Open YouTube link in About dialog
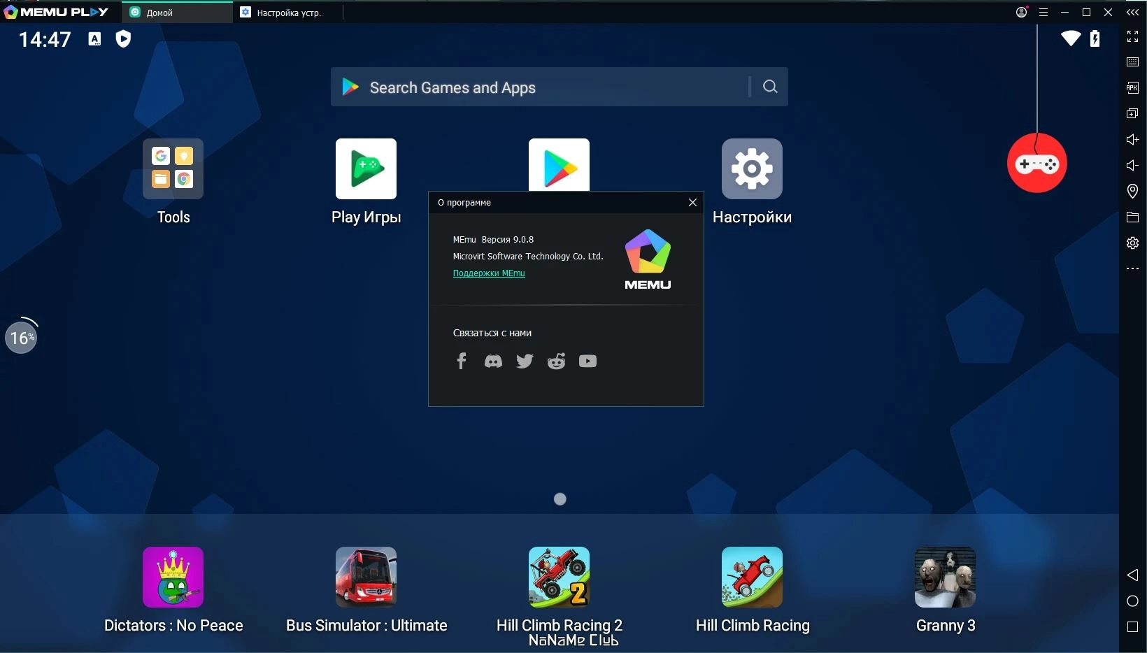The image size is (1147, 653). pyautogui.click(x=587, y=361)
